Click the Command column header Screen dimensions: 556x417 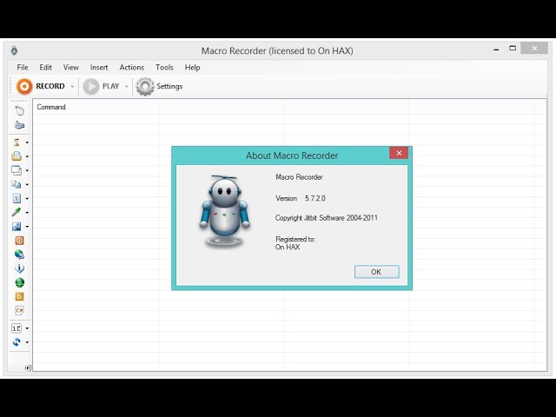pyautogui.click(x=51, y=107)
